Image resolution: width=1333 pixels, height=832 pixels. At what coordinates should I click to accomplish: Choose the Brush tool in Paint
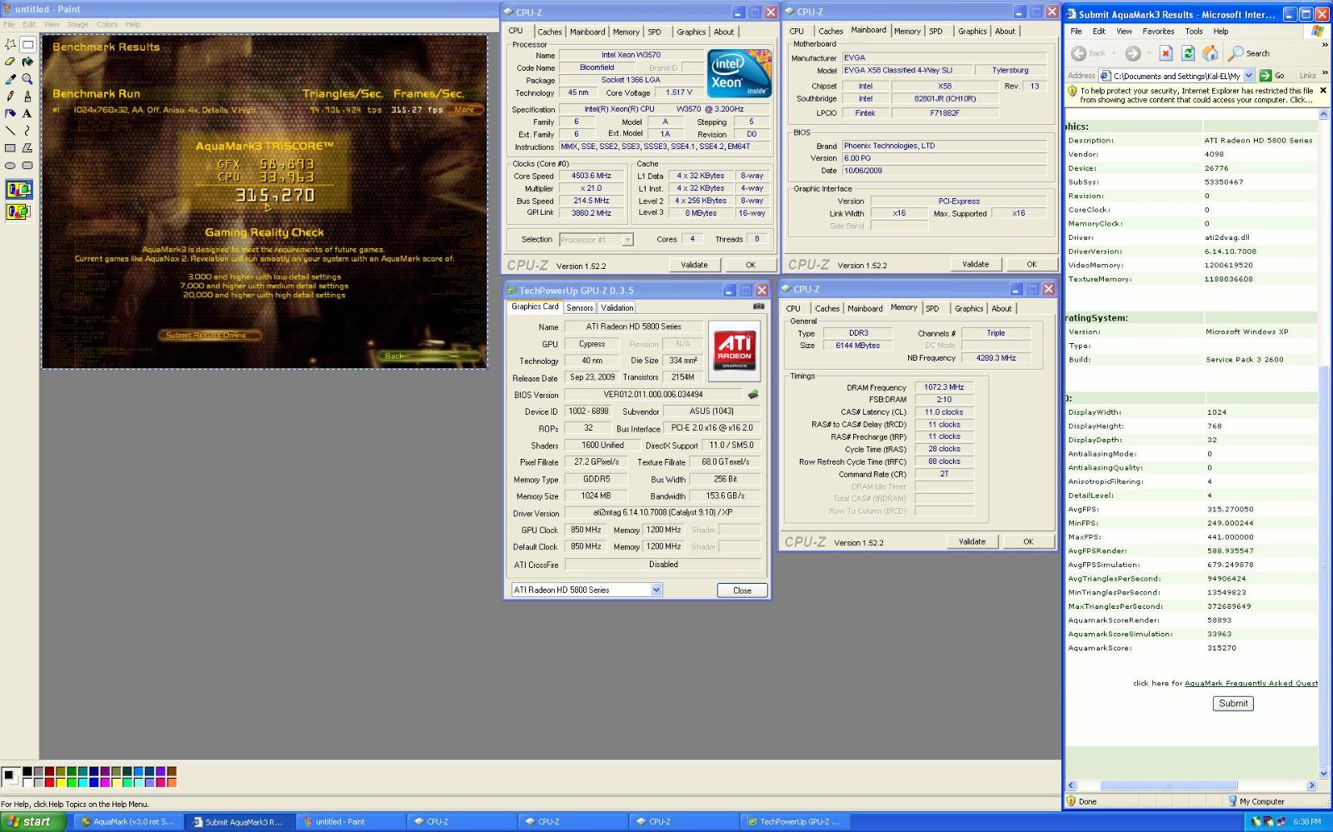27,96
